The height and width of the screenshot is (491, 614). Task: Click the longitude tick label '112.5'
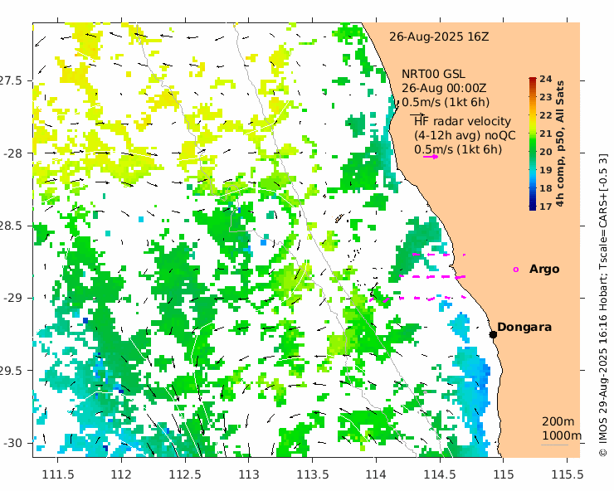(x=185, y=474)
